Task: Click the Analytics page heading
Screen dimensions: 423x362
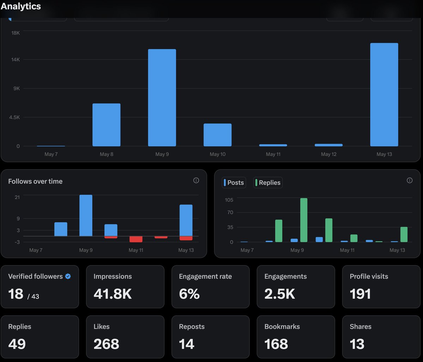Action: click(21, 6)
